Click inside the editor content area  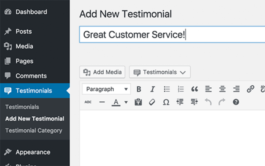click(172, 138)
